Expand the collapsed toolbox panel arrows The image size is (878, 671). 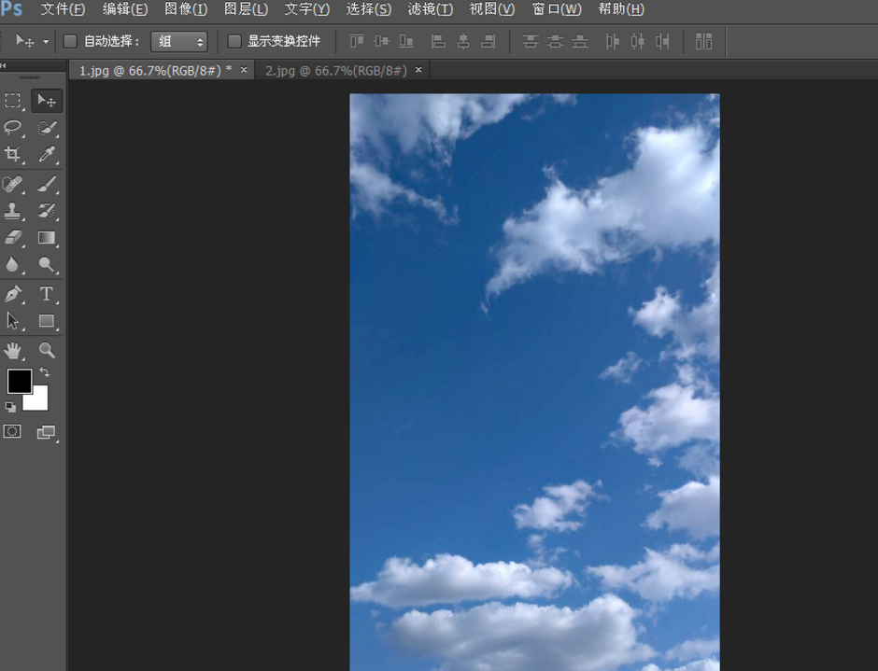coord(4,65)
